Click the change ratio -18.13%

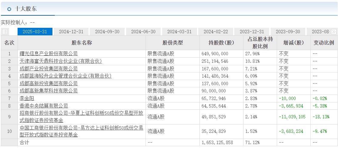pyautogui.click(x=321, y=117)
